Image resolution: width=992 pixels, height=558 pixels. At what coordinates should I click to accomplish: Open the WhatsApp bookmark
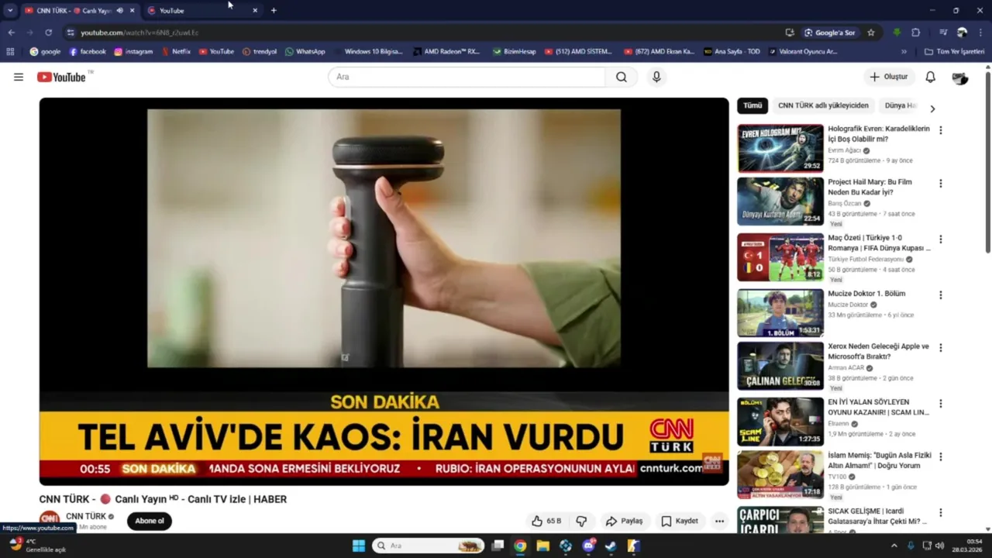click(x=305, y=51)
